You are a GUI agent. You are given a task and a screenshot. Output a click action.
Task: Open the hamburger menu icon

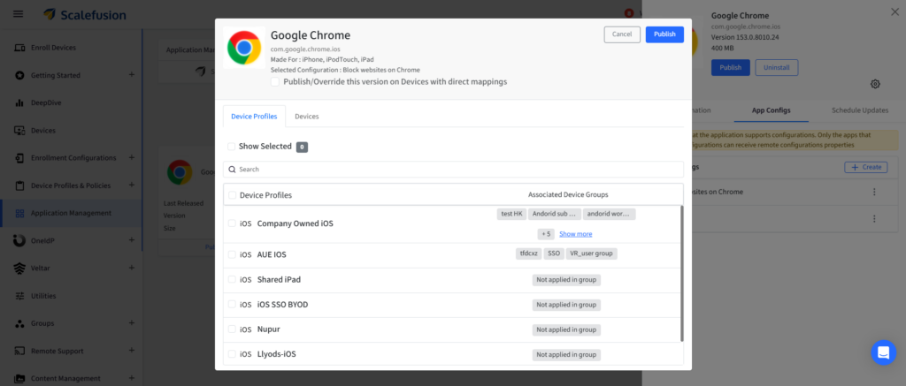pyautogui.click(x=18, y=14)
